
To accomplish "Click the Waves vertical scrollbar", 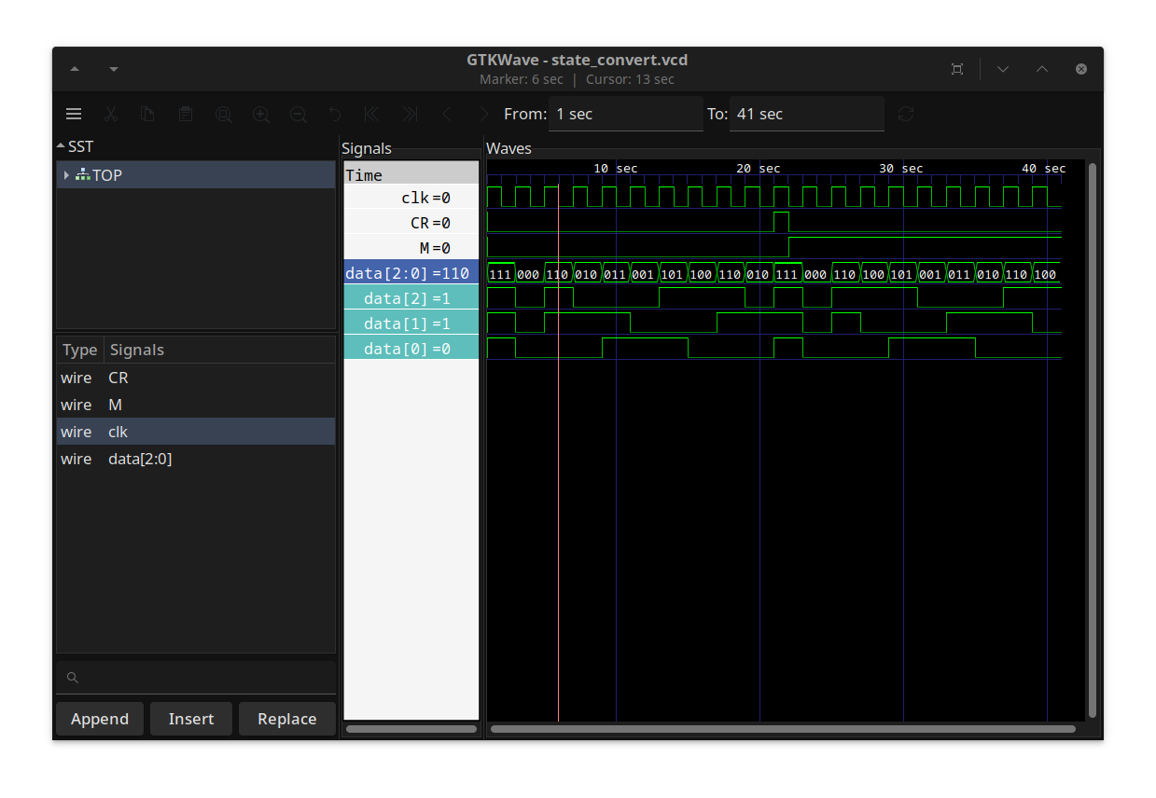I will click(x=1092, y=440).
